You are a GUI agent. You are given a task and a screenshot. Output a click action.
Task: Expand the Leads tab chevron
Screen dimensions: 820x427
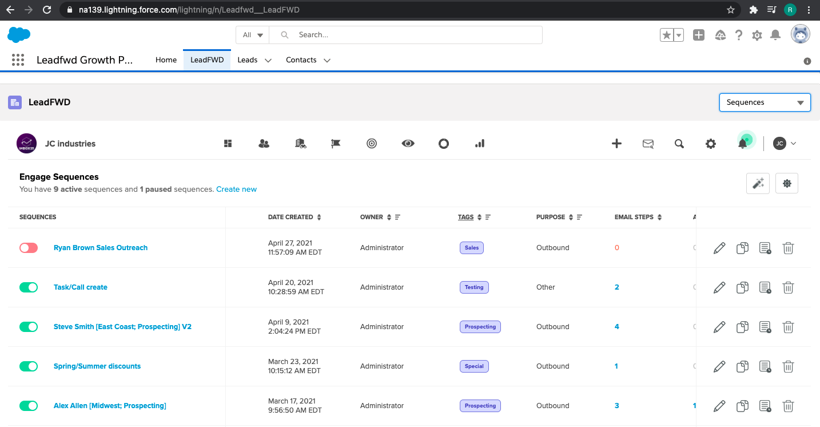[x=268, y=60]
